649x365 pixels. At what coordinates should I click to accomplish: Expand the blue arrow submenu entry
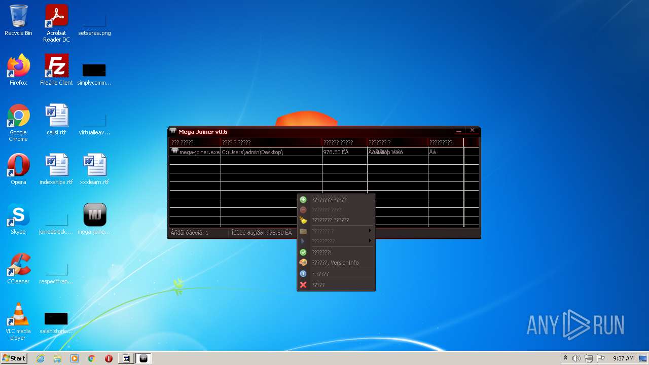point(336,241)
